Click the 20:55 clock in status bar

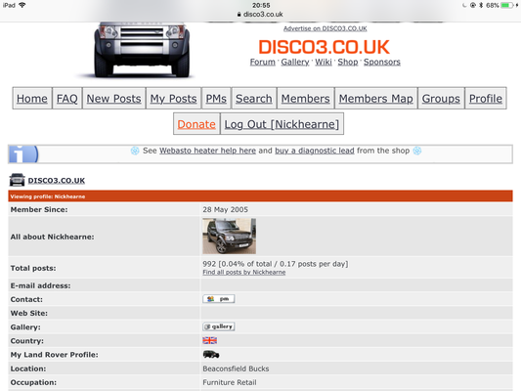point(261,5)
